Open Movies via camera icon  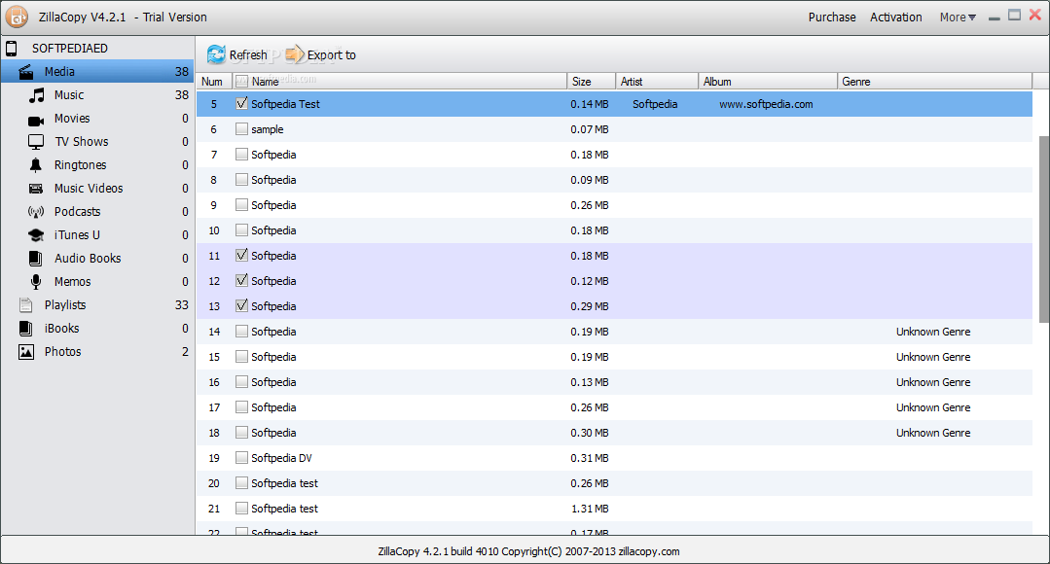coord(36,119)
